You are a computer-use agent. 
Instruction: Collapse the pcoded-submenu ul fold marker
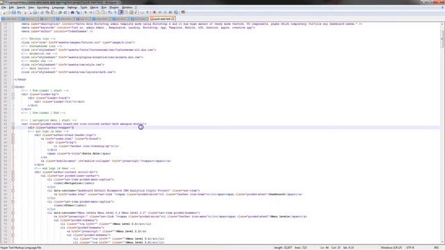click(13, 220)
